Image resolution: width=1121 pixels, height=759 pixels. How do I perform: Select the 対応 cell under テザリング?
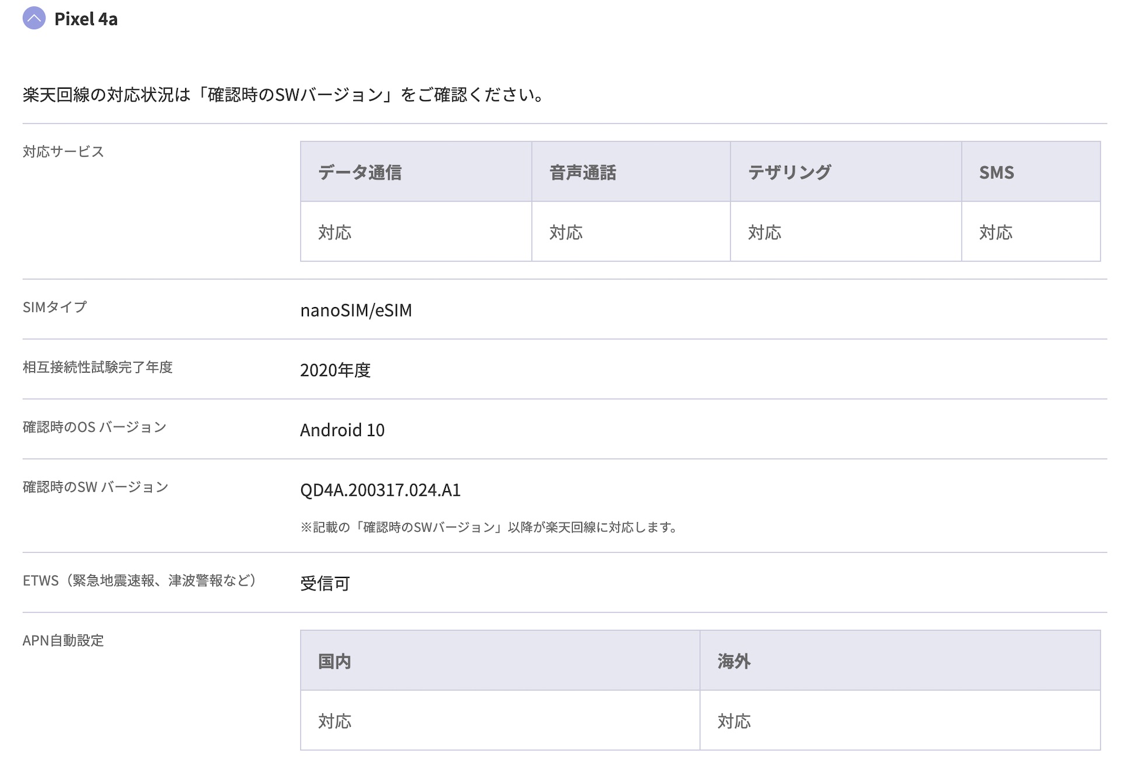point(765,232)
